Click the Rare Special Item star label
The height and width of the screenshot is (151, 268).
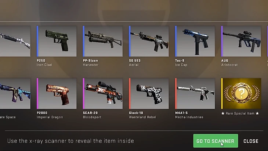point(240,114)
